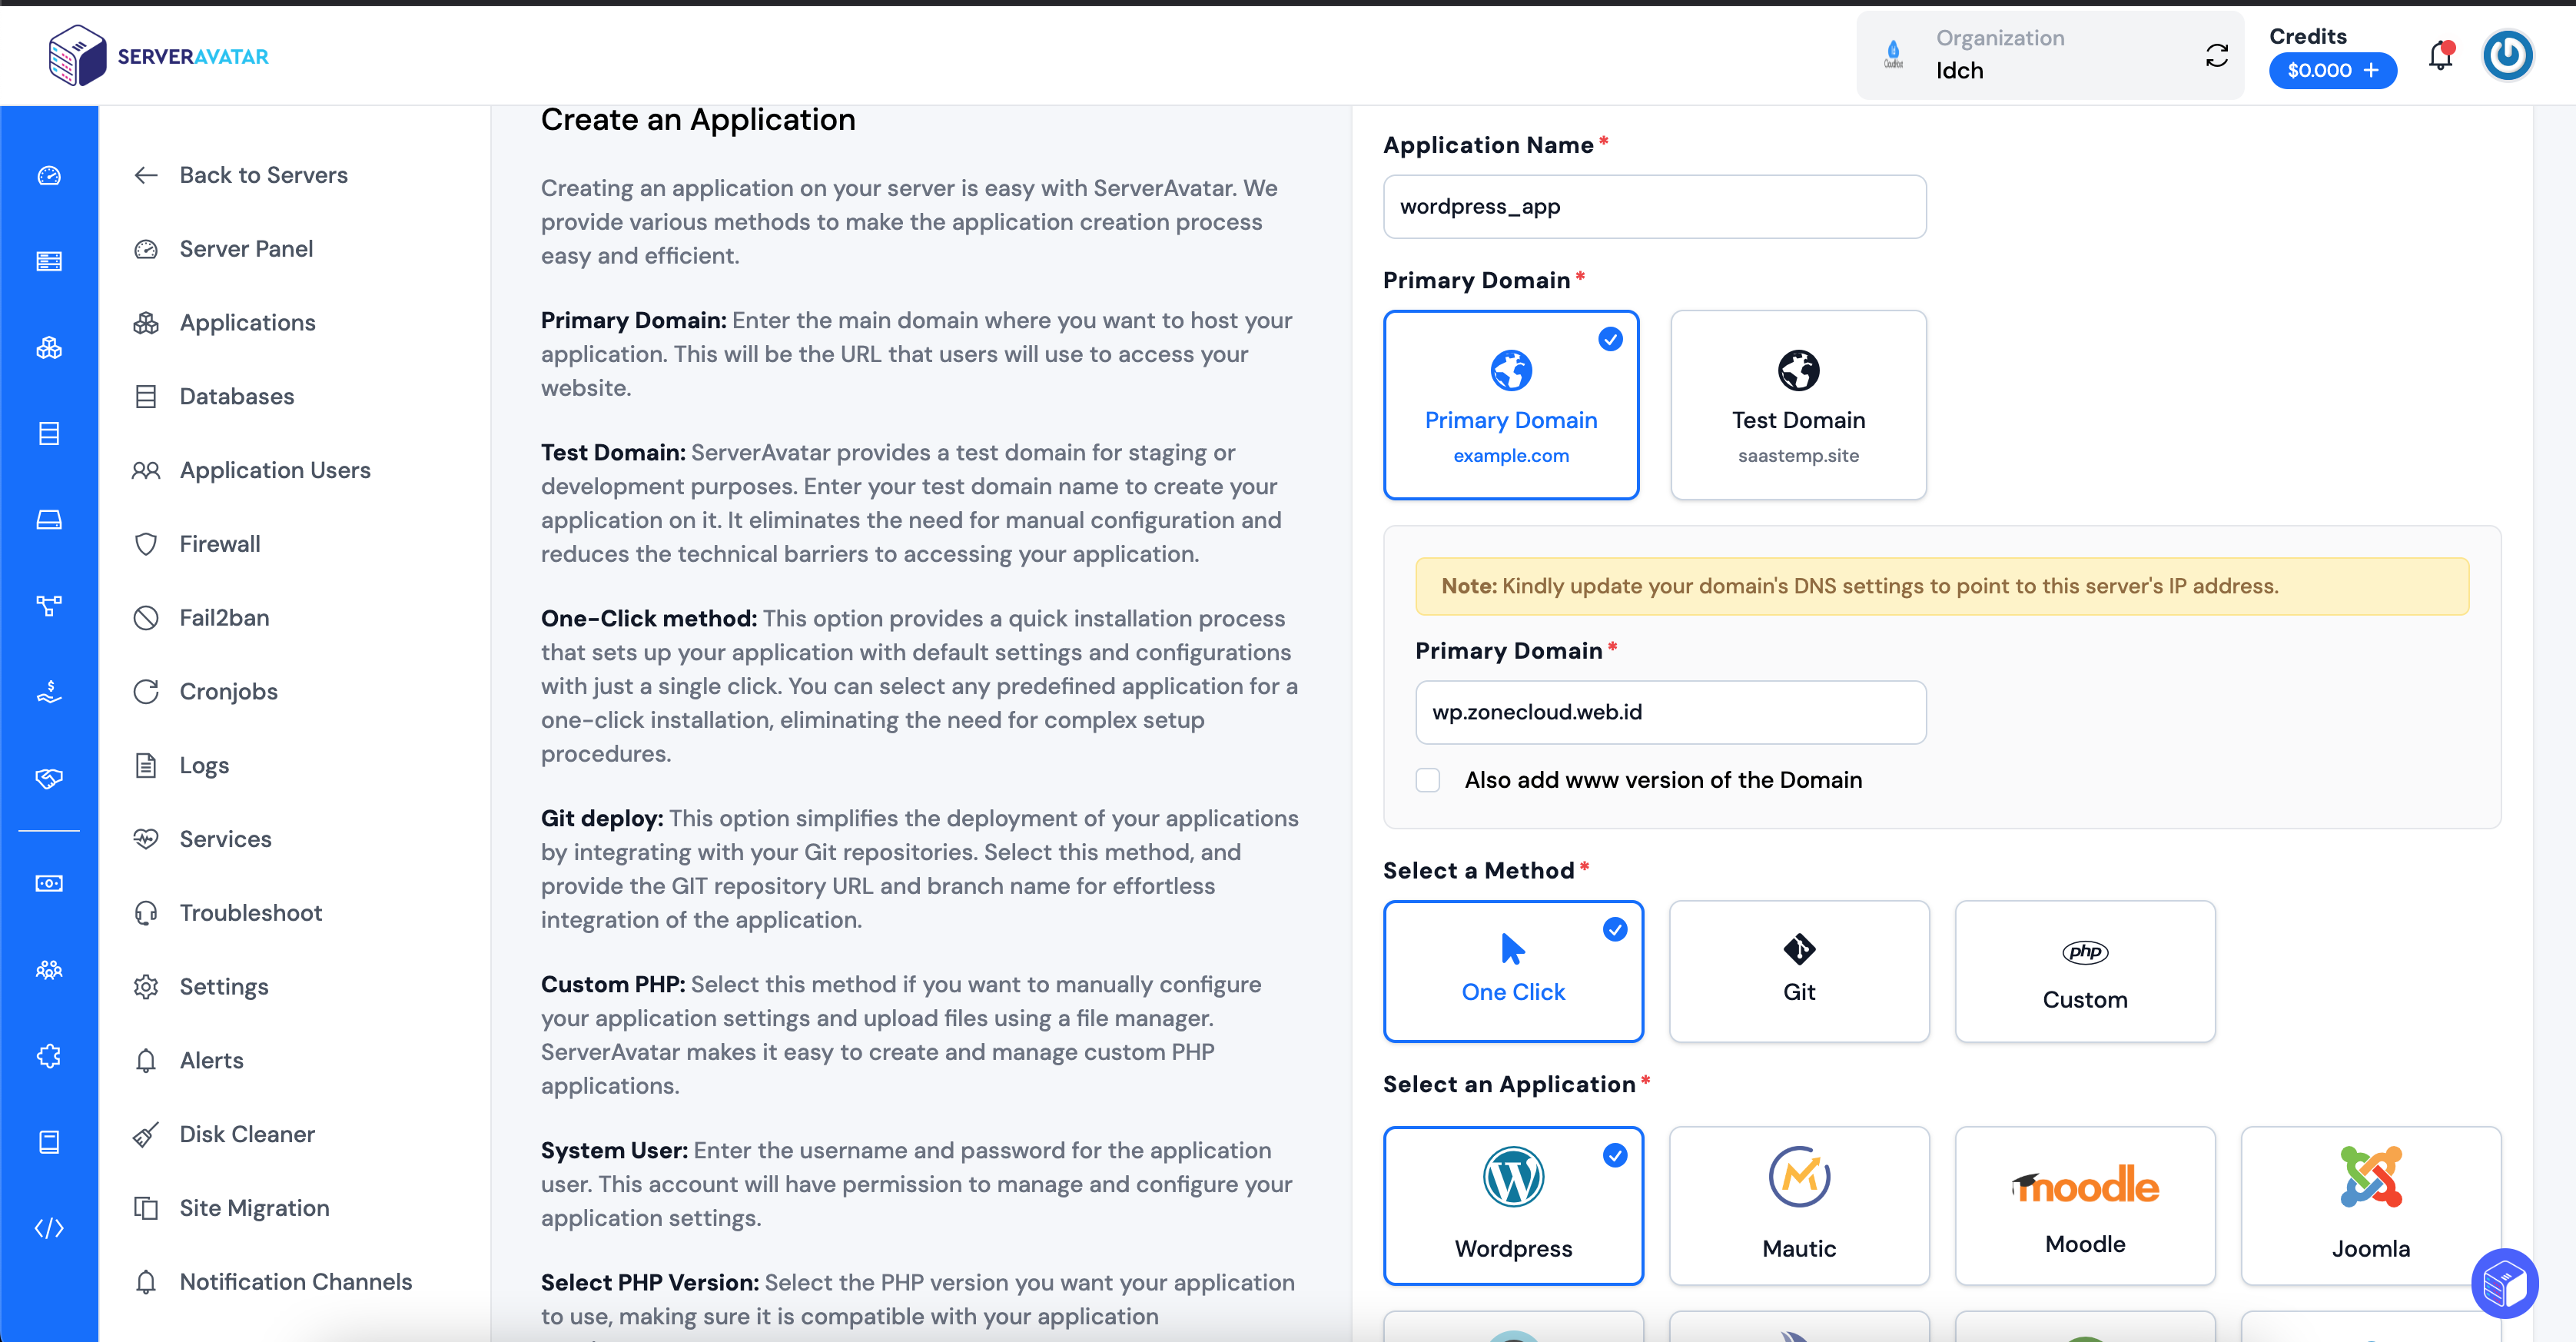2576x1342 pixels.
Task: Open Fail2ban in the side menu
Action: click(x=201, y=618)
